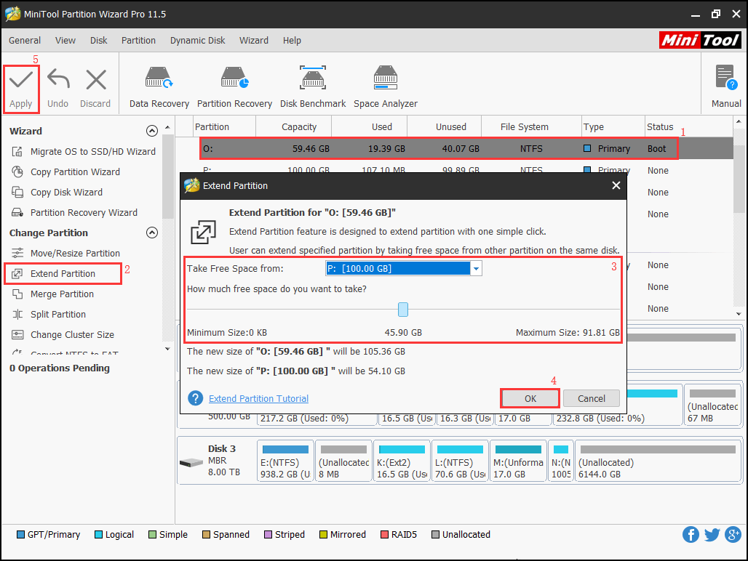Viewport: 748px width, 561px height.
Task: Select the 8 MB Unallocated block
Action: click(343, 461)
